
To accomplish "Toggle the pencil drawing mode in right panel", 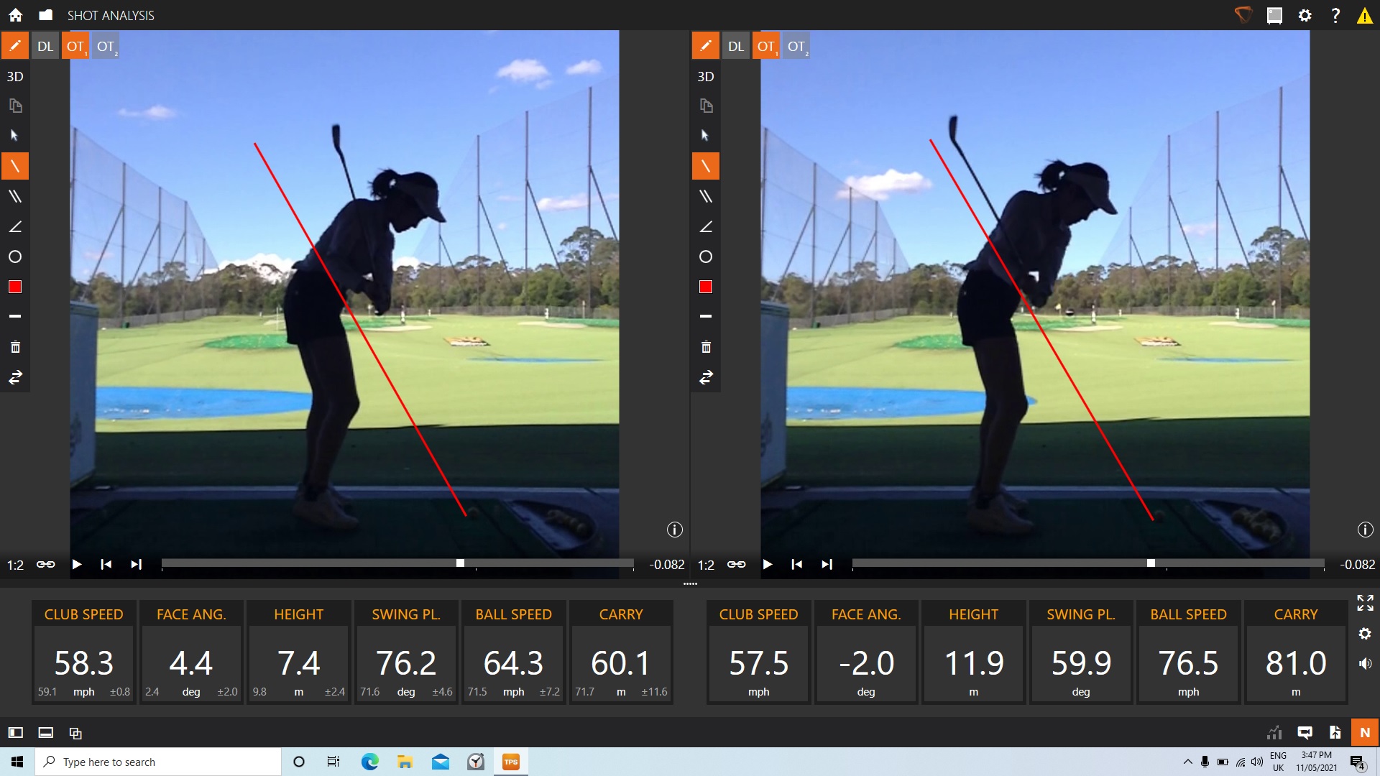I will click(x=705, y=46).
